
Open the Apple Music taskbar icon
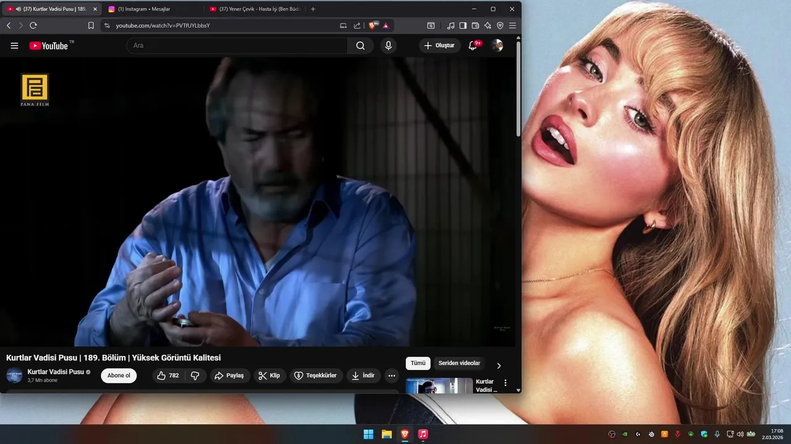(423, 434)
